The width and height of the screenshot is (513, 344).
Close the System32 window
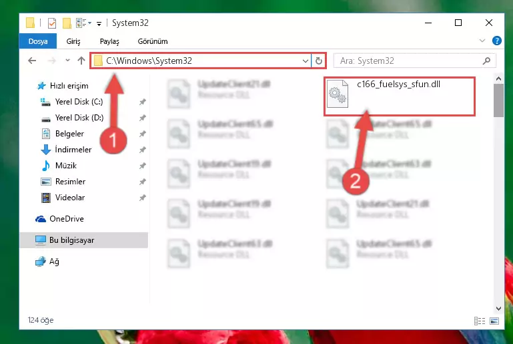coord(489,23)
